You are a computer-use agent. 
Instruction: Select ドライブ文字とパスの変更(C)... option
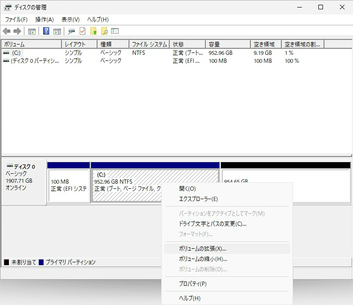pos(212,224)
